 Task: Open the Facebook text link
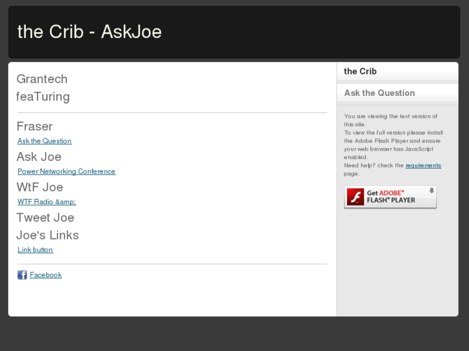[46, 275]
